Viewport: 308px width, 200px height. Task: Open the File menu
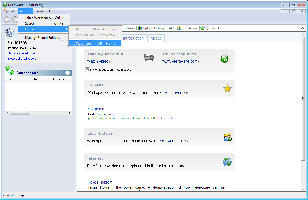point(13,11)
